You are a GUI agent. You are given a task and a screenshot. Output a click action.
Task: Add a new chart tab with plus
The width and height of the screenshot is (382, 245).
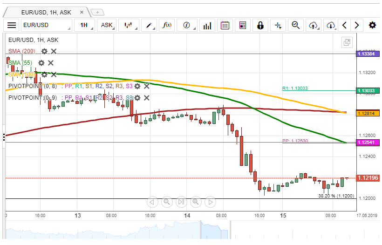click(x=97, y=12)
